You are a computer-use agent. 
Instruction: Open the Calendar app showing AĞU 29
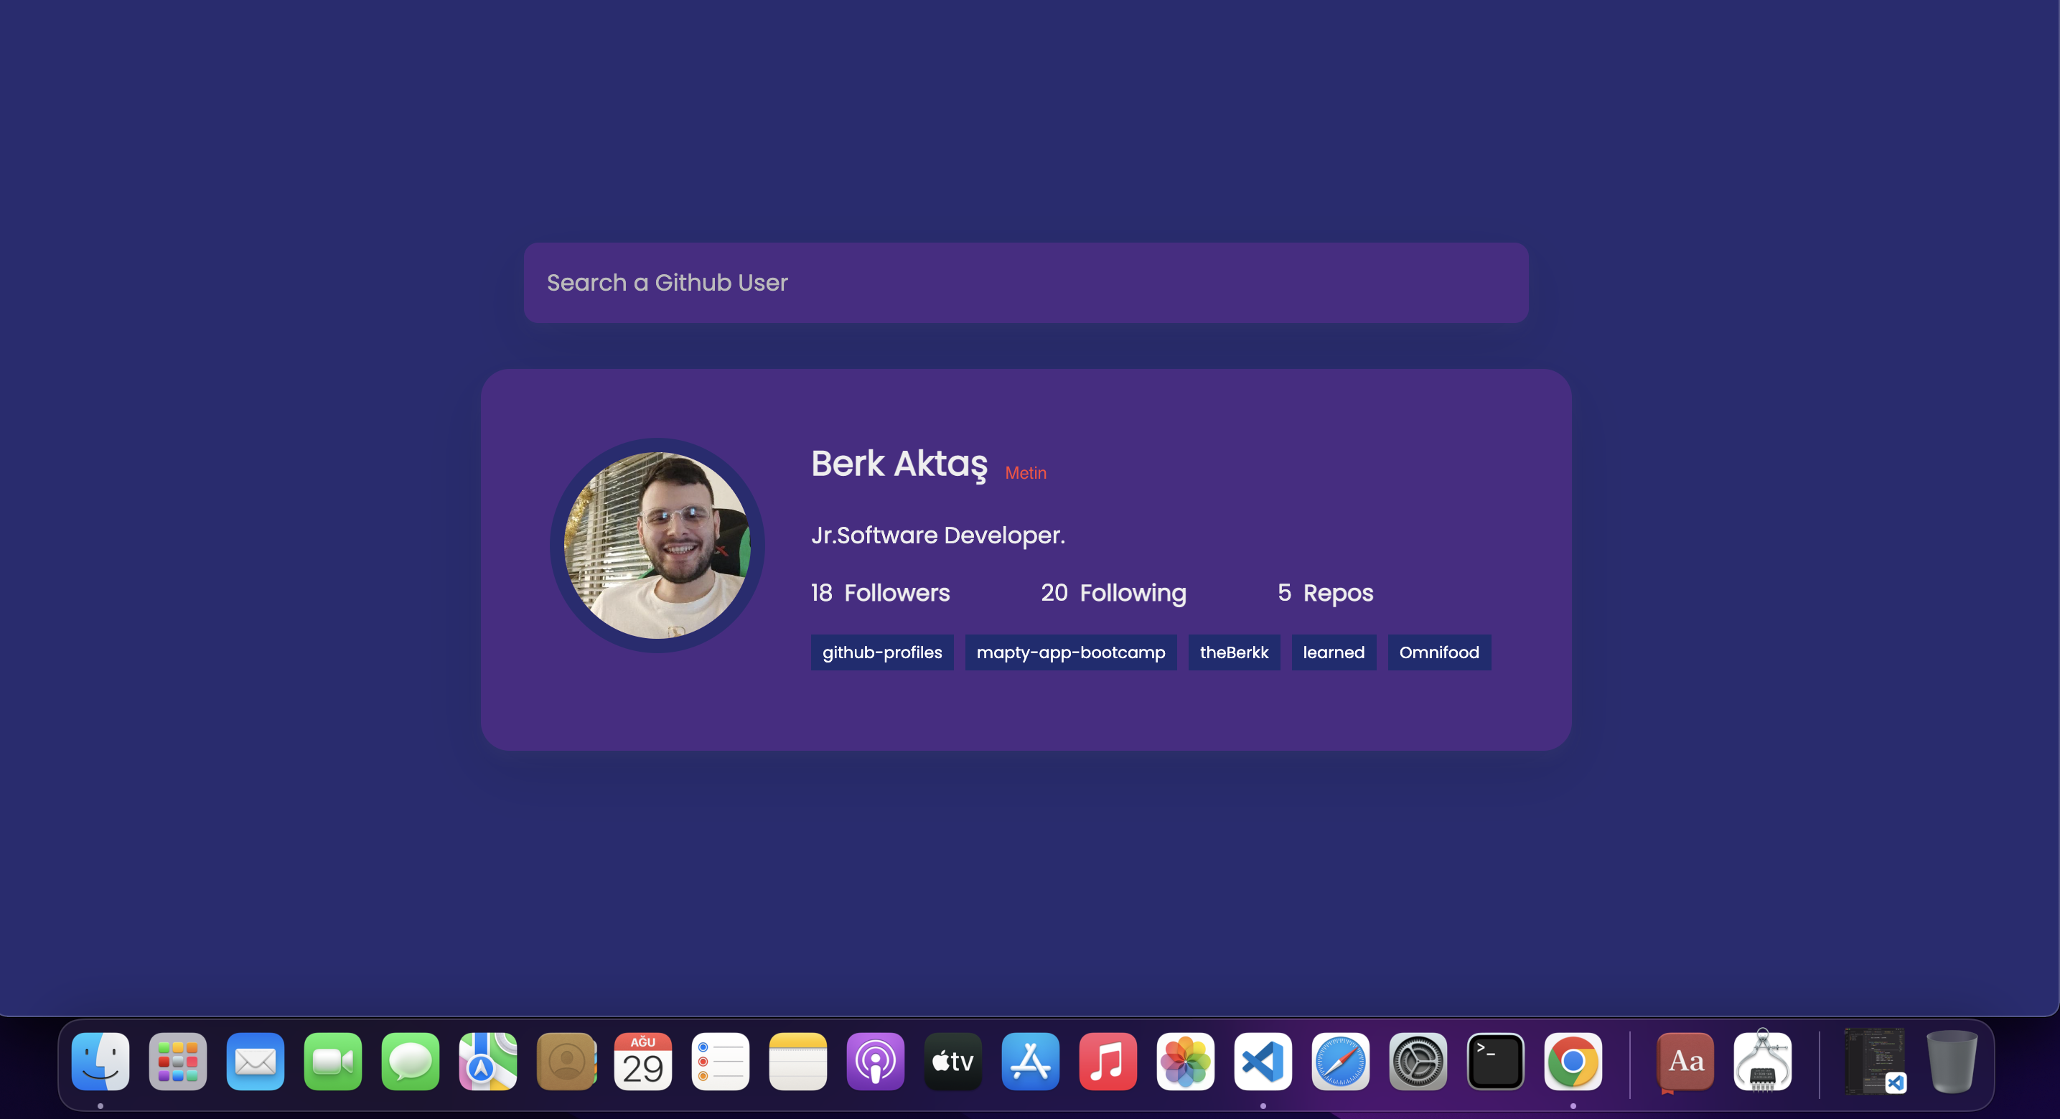(643, 1062)
